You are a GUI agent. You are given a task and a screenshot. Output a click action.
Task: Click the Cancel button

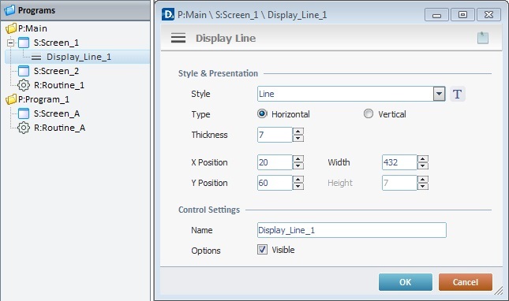[x=465, y=282]
